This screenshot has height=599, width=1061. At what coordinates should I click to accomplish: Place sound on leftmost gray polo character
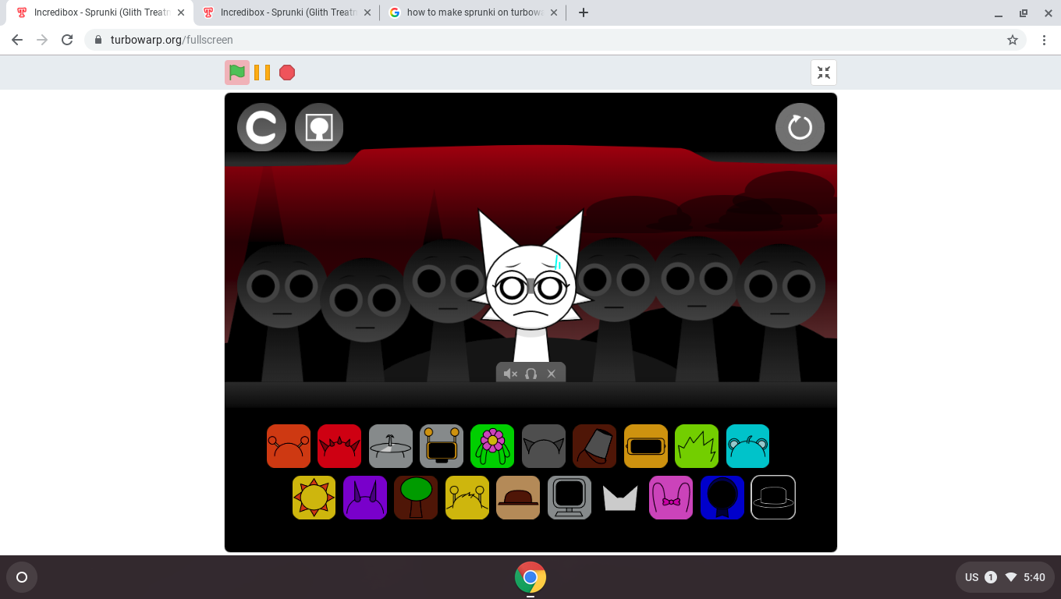[x=282, y=312]
